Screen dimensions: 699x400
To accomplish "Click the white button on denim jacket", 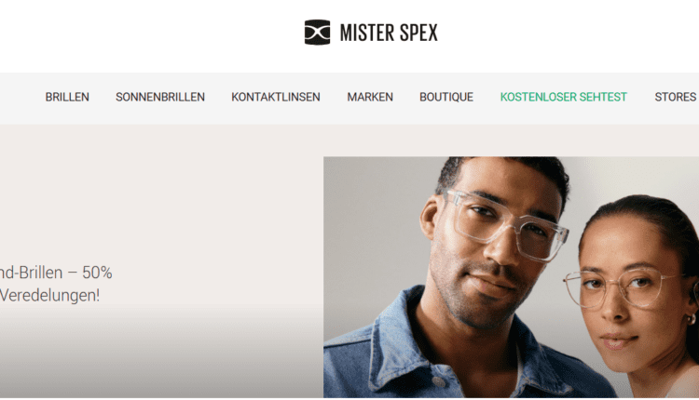I will 439,381.
